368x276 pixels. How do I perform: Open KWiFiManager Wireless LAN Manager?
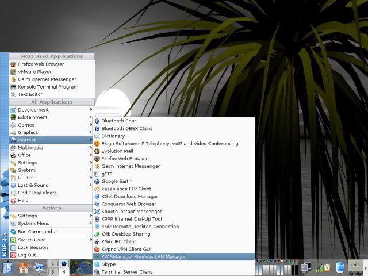coord(174,256)
